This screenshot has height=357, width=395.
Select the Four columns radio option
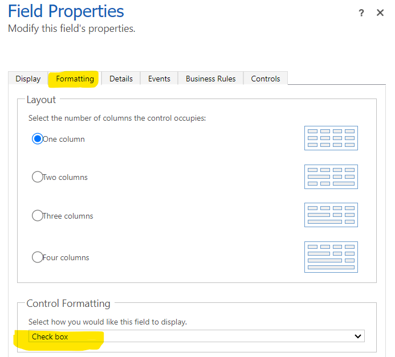tap(38, 257)
